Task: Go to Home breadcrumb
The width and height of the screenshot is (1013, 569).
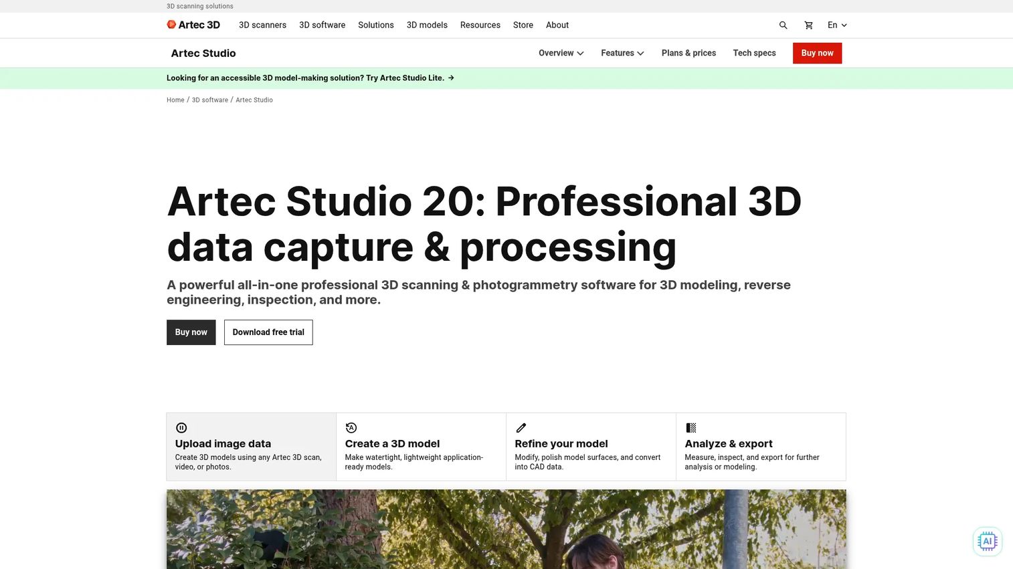Action: pyautogui.click(x=175, y=100)
